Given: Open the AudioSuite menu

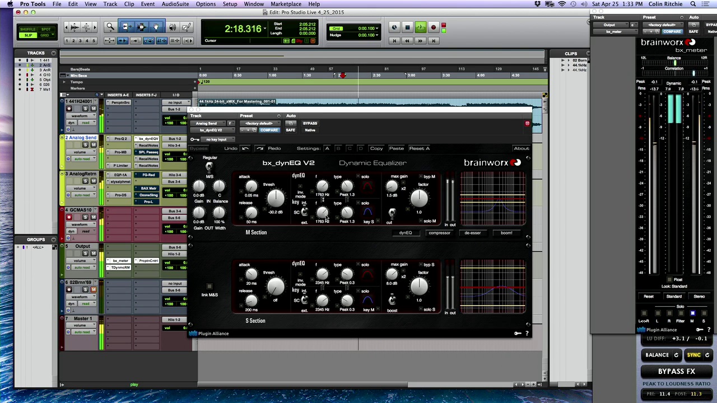Looking at the screenshot, I should pyautogui.click(x=175, y=4).
